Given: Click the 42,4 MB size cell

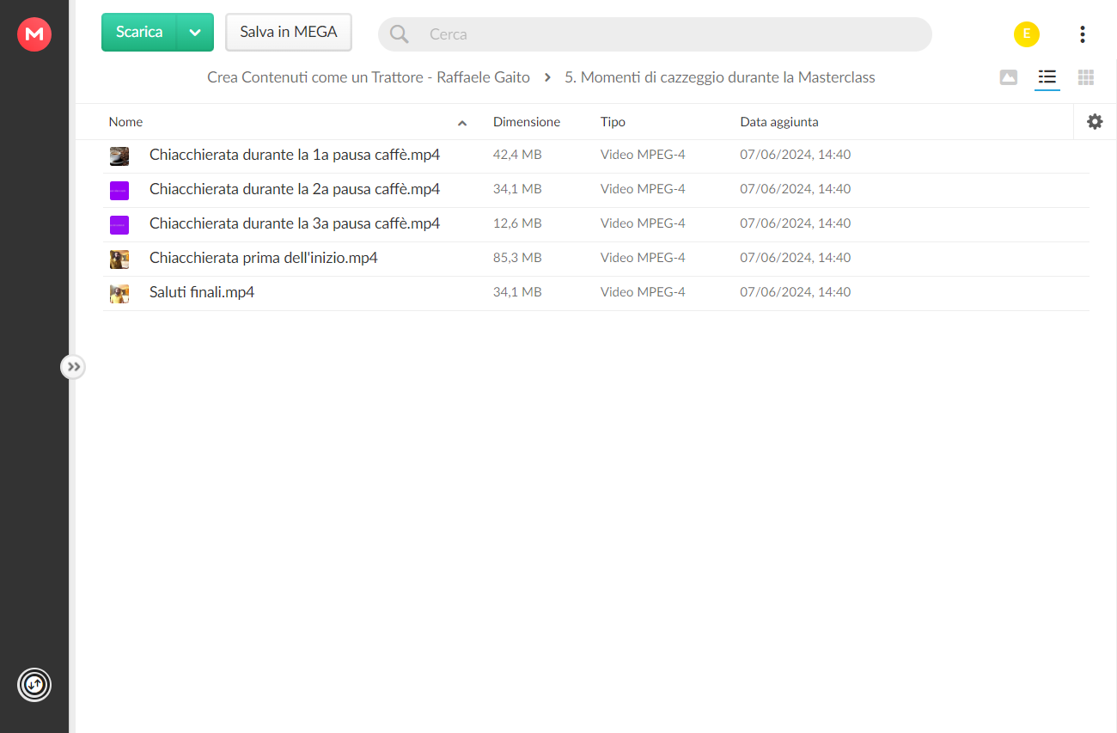Looking at the screenshot, I should coord(517,155).
